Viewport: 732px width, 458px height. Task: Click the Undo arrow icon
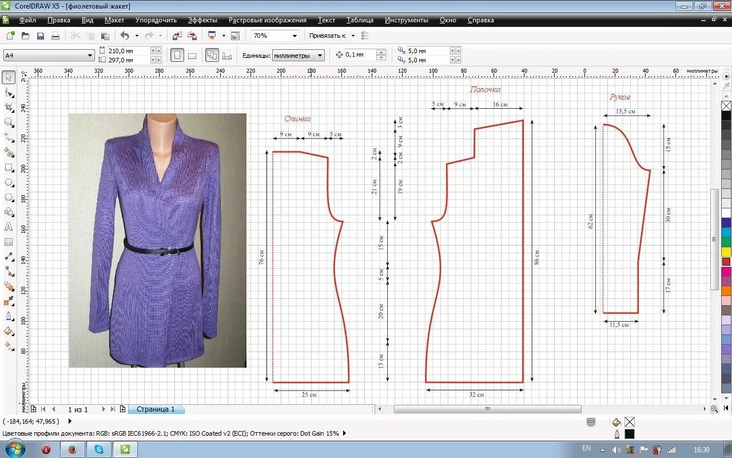[x=125, y=35]
